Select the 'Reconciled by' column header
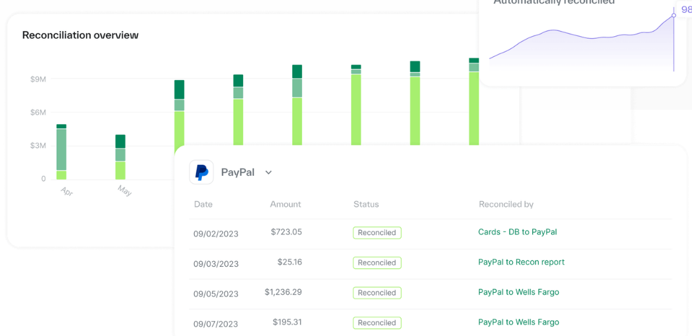Image resolution: width=692 pixels, height=336 pixels. [506, 204]
